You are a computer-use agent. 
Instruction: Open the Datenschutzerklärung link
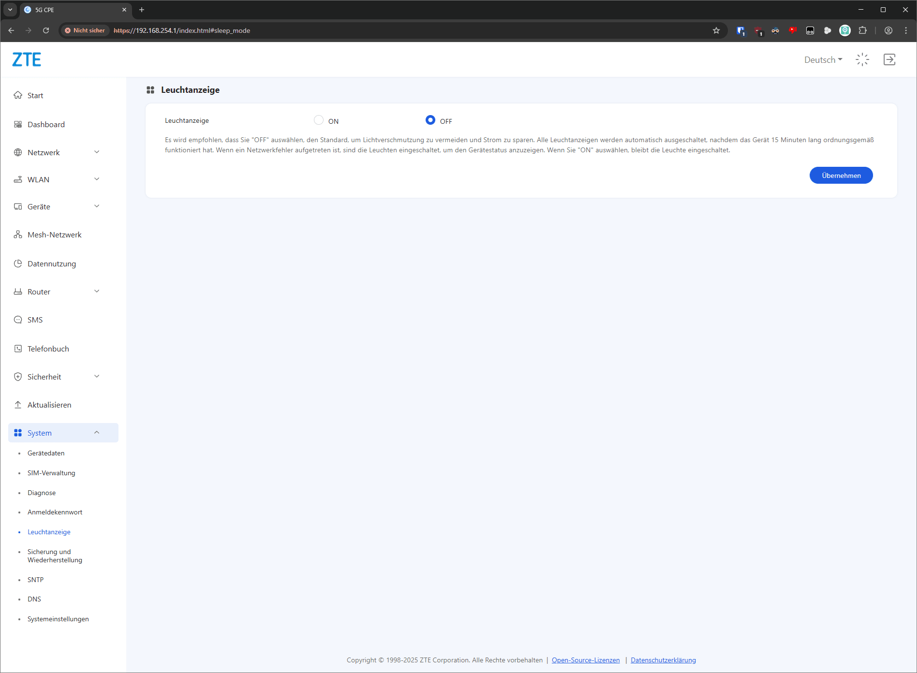[x=663, y=660]
